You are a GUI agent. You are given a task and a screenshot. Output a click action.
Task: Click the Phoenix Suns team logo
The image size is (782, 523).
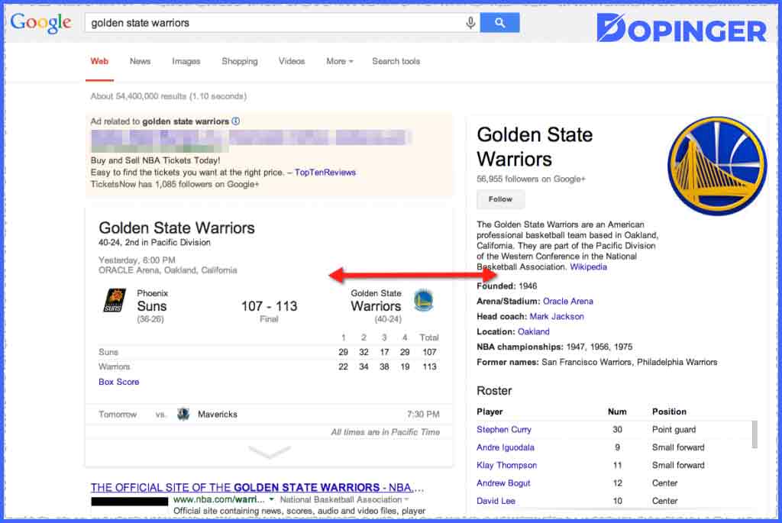tap(116, 299)
